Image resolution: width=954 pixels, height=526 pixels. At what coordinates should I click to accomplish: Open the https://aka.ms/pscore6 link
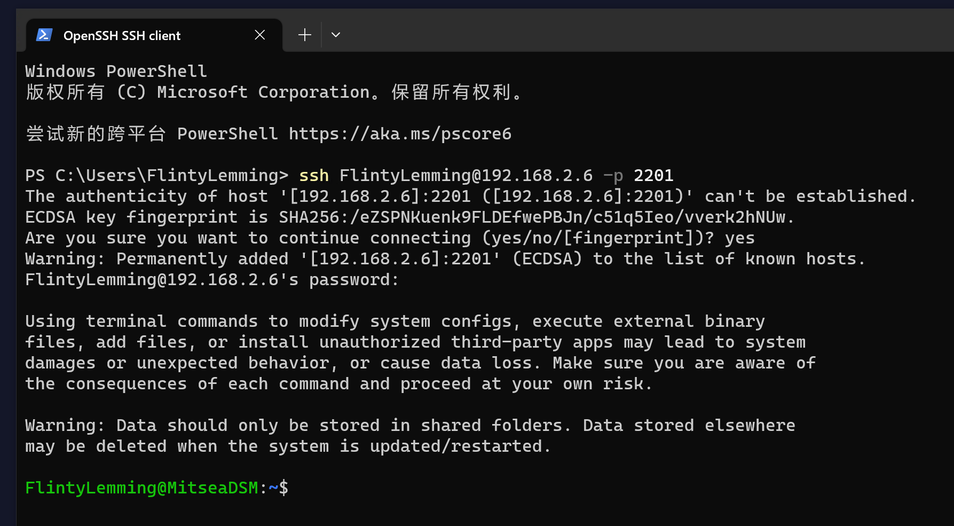pyautogui.click(x=400, y=134)
